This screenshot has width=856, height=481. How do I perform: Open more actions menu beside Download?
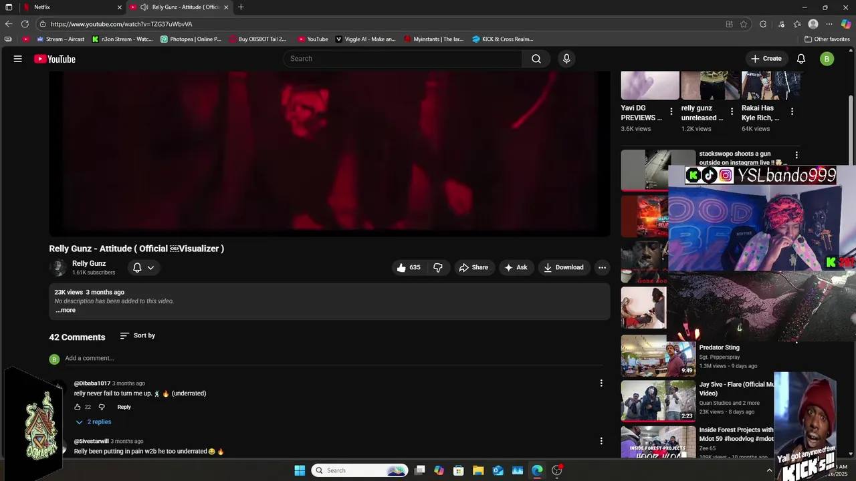point(602,267)
